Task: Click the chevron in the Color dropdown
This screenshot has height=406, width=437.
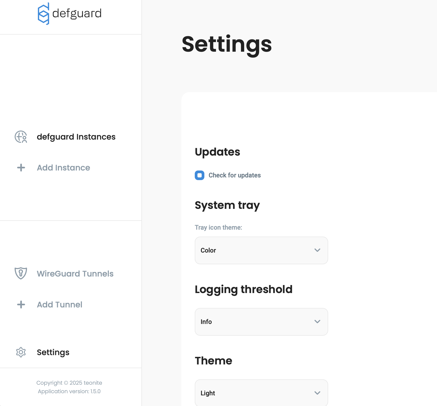Action: (317, 250)
